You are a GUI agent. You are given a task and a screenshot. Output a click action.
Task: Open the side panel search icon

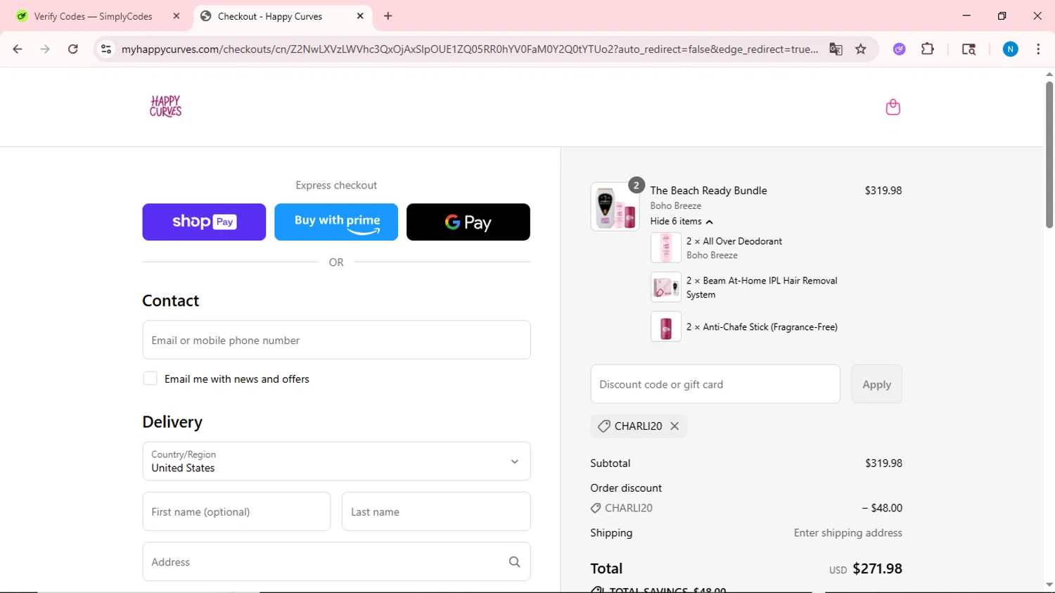pos(968,49)
